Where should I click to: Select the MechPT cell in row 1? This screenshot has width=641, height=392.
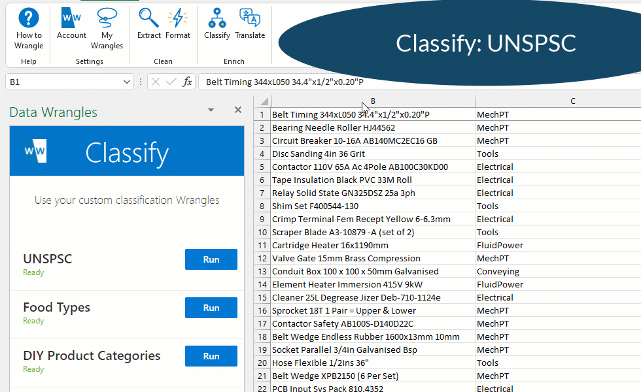tap(558, 115)
